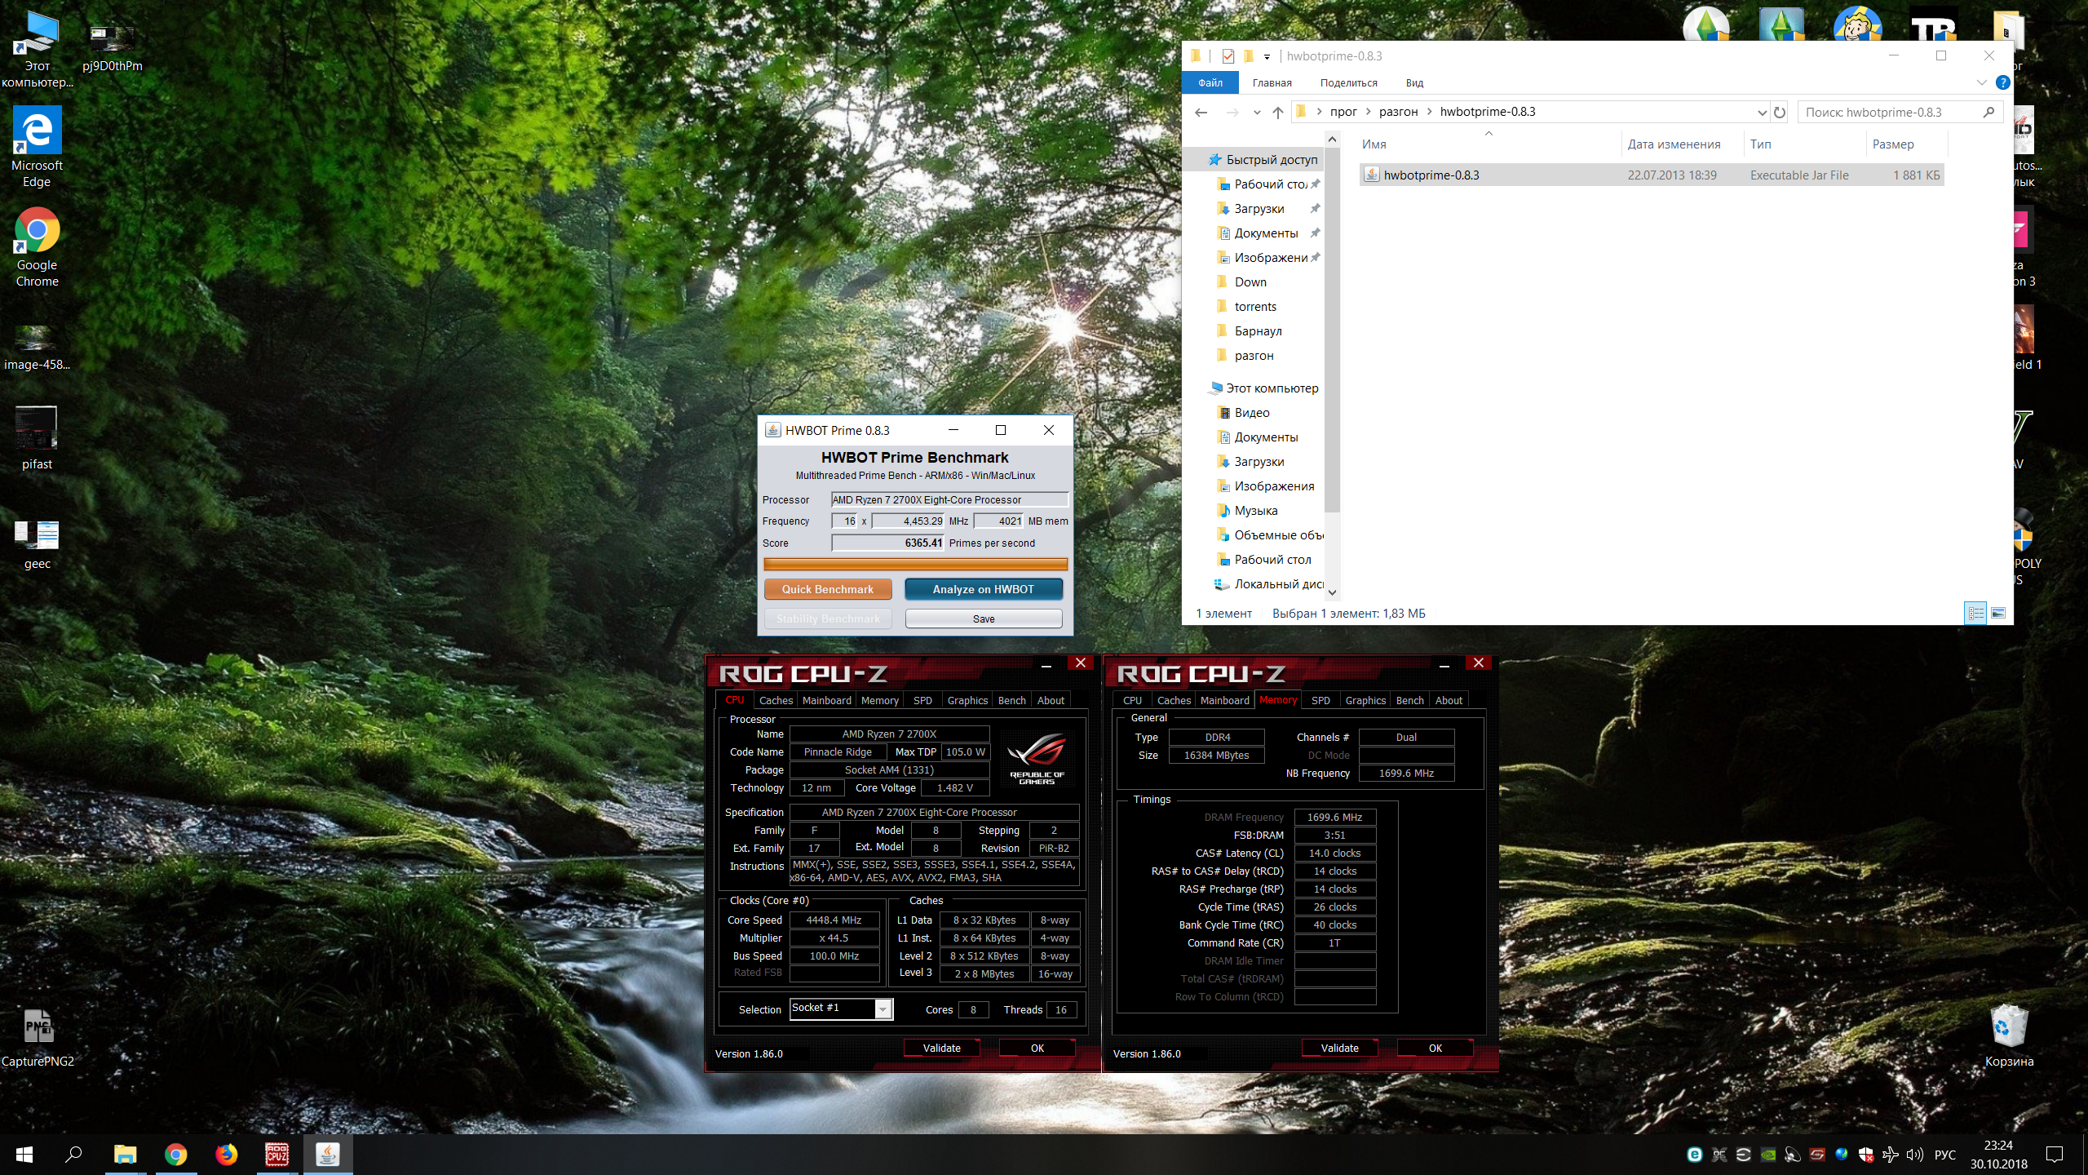Switch to Mainboard tab in left CPU-Z

tap(826, 700)
